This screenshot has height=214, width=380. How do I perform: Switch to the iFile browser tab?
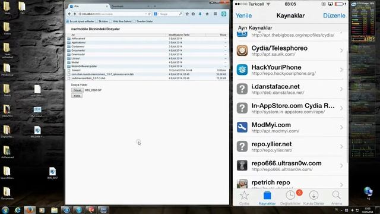point(88,7)
